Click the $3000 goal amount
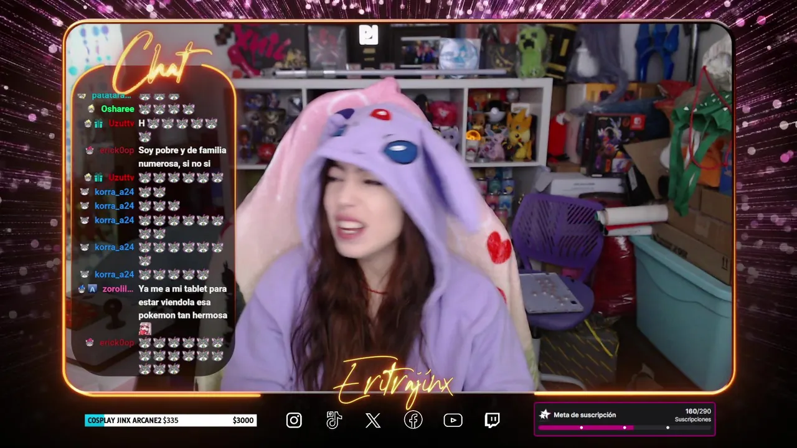Viewport: 797px width, 448px height. coord(243,421)
